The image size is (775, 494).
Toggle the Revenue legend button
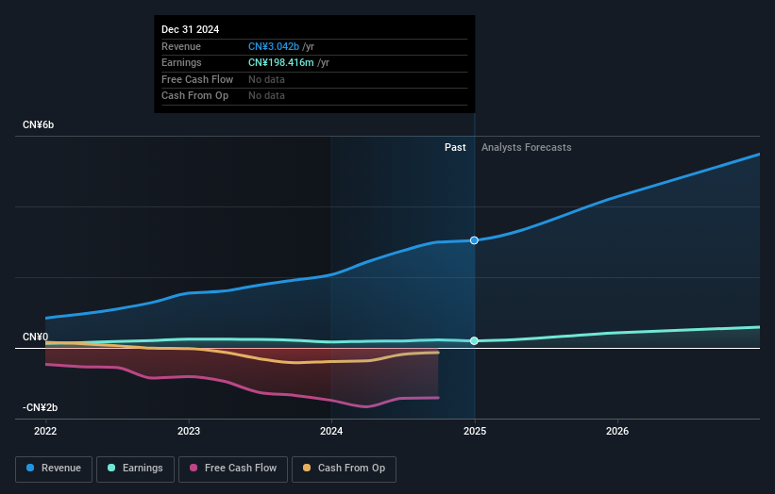pyautogui.click(x=54, y=469)
